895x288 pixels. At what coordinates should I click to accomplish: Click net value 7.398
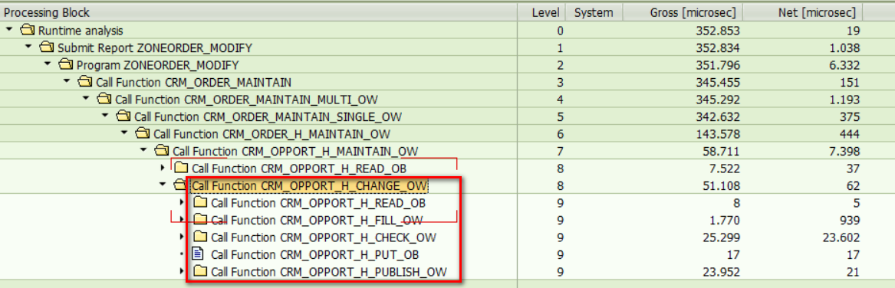[x=846, y=151]
